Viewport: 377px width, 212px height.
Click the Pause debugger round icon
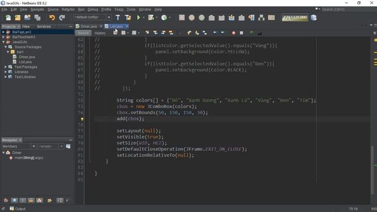[191, 18]
